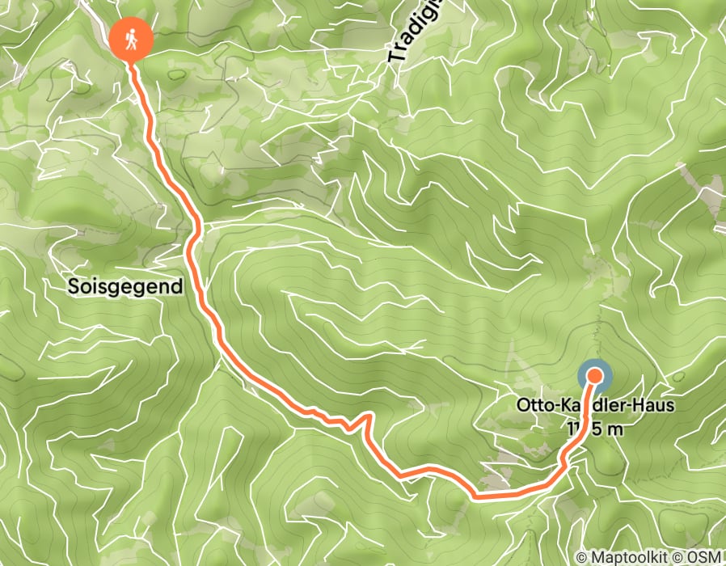Click the copyright symbol before Maptoolkit
Viewport: 726px width, 566px height.
click(x=581, y=556)
